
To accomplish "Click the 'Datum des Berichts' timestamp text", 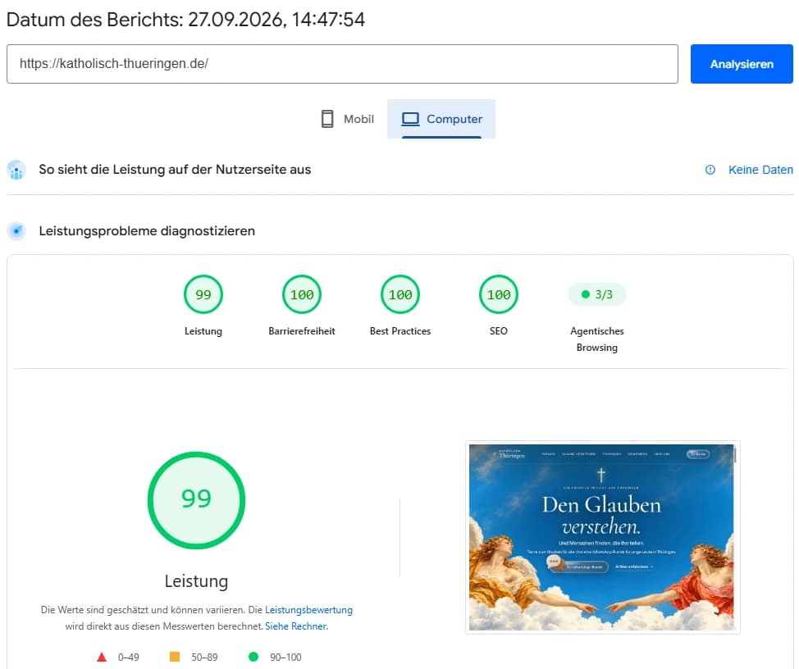I will point(185,20).
